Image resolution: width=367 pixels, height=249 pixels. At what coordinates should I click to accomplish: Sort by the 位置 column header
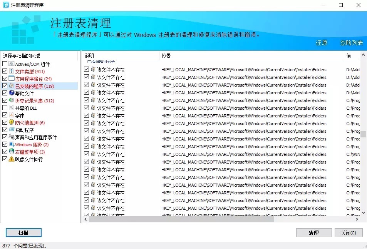coord(251,56)
